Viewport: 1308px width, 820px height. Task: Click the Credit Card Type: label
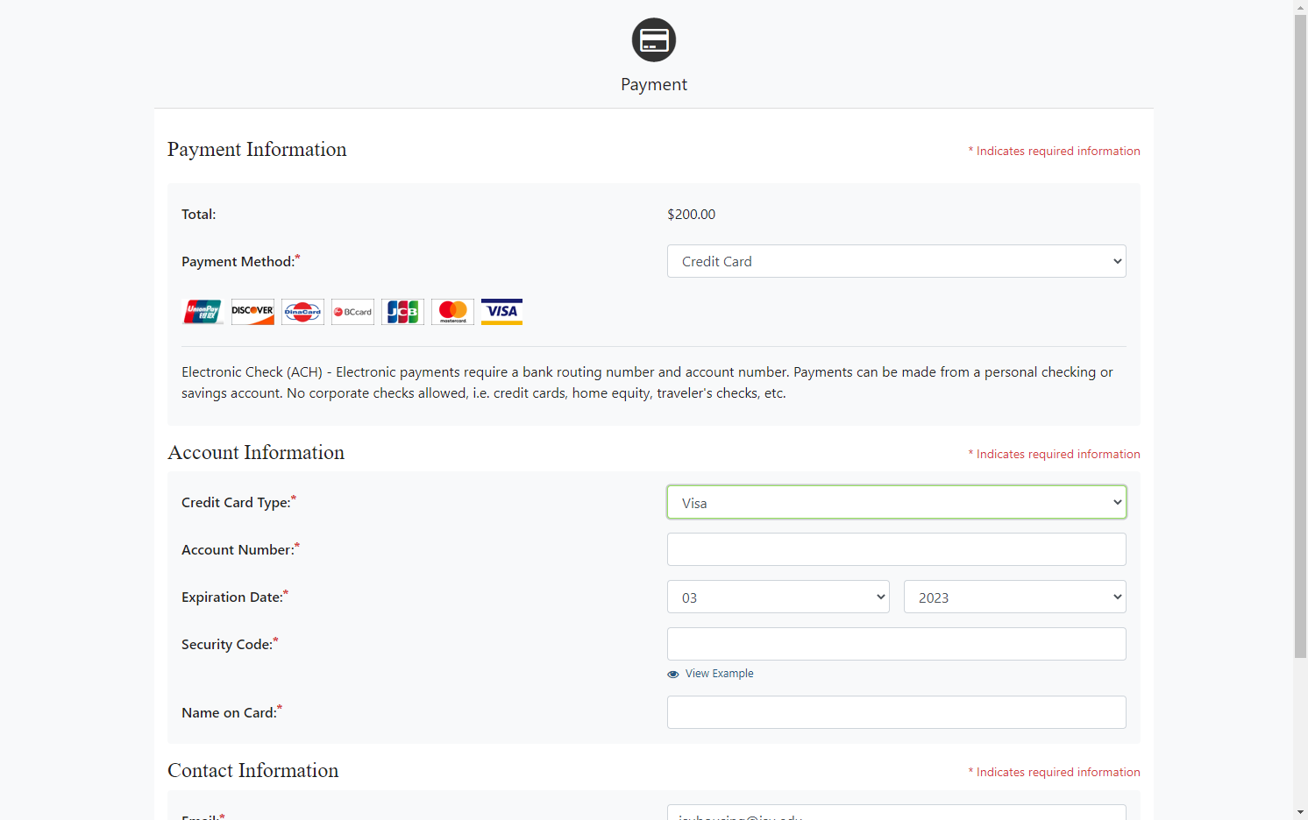coord(238,502)
